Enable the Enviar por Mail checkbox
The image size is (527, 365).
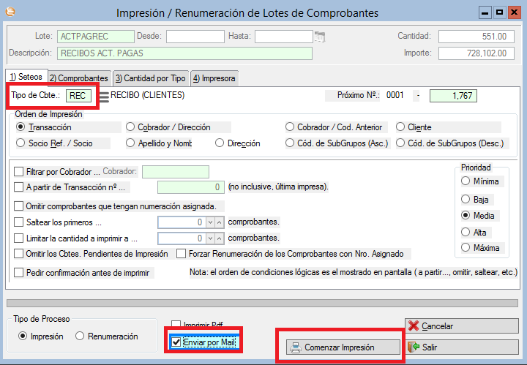176,342
